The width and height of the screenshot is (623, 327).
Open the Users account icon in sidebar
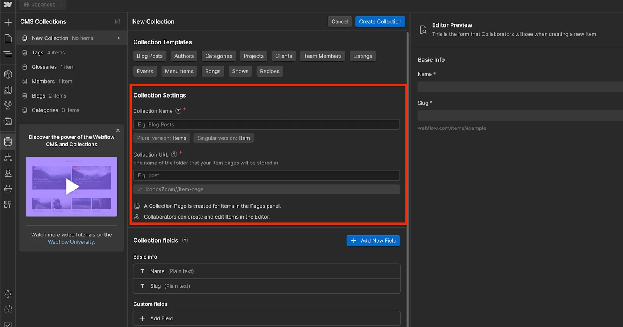click(x=8, y=173)
